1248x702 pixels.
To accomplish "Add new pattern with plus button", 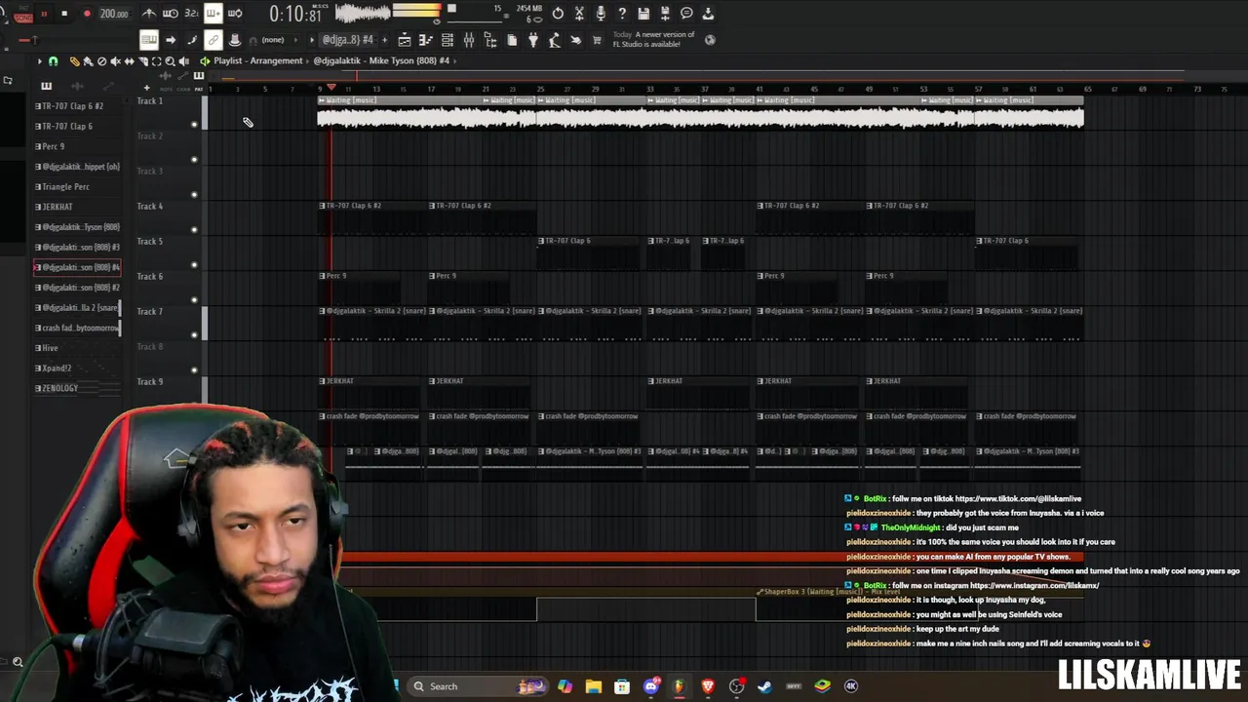I will tap(384, 40).
